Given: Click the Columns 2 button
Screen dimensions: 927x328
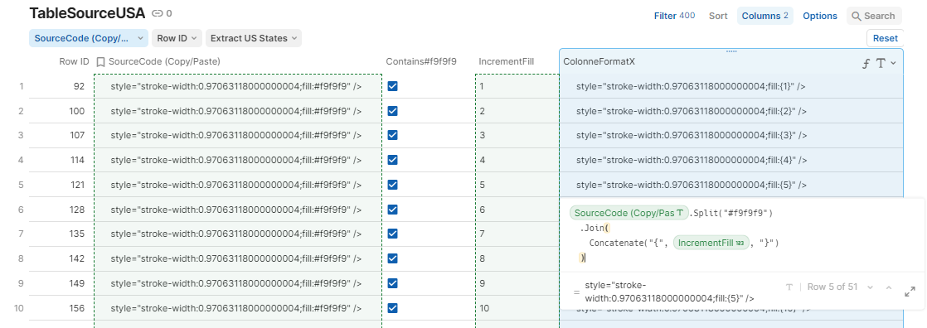Looking at the screenshot, I should click(x=765, y=16).
